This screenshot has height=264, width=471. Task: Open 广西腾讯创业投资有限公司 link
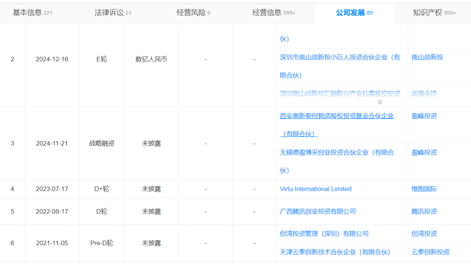318,211
